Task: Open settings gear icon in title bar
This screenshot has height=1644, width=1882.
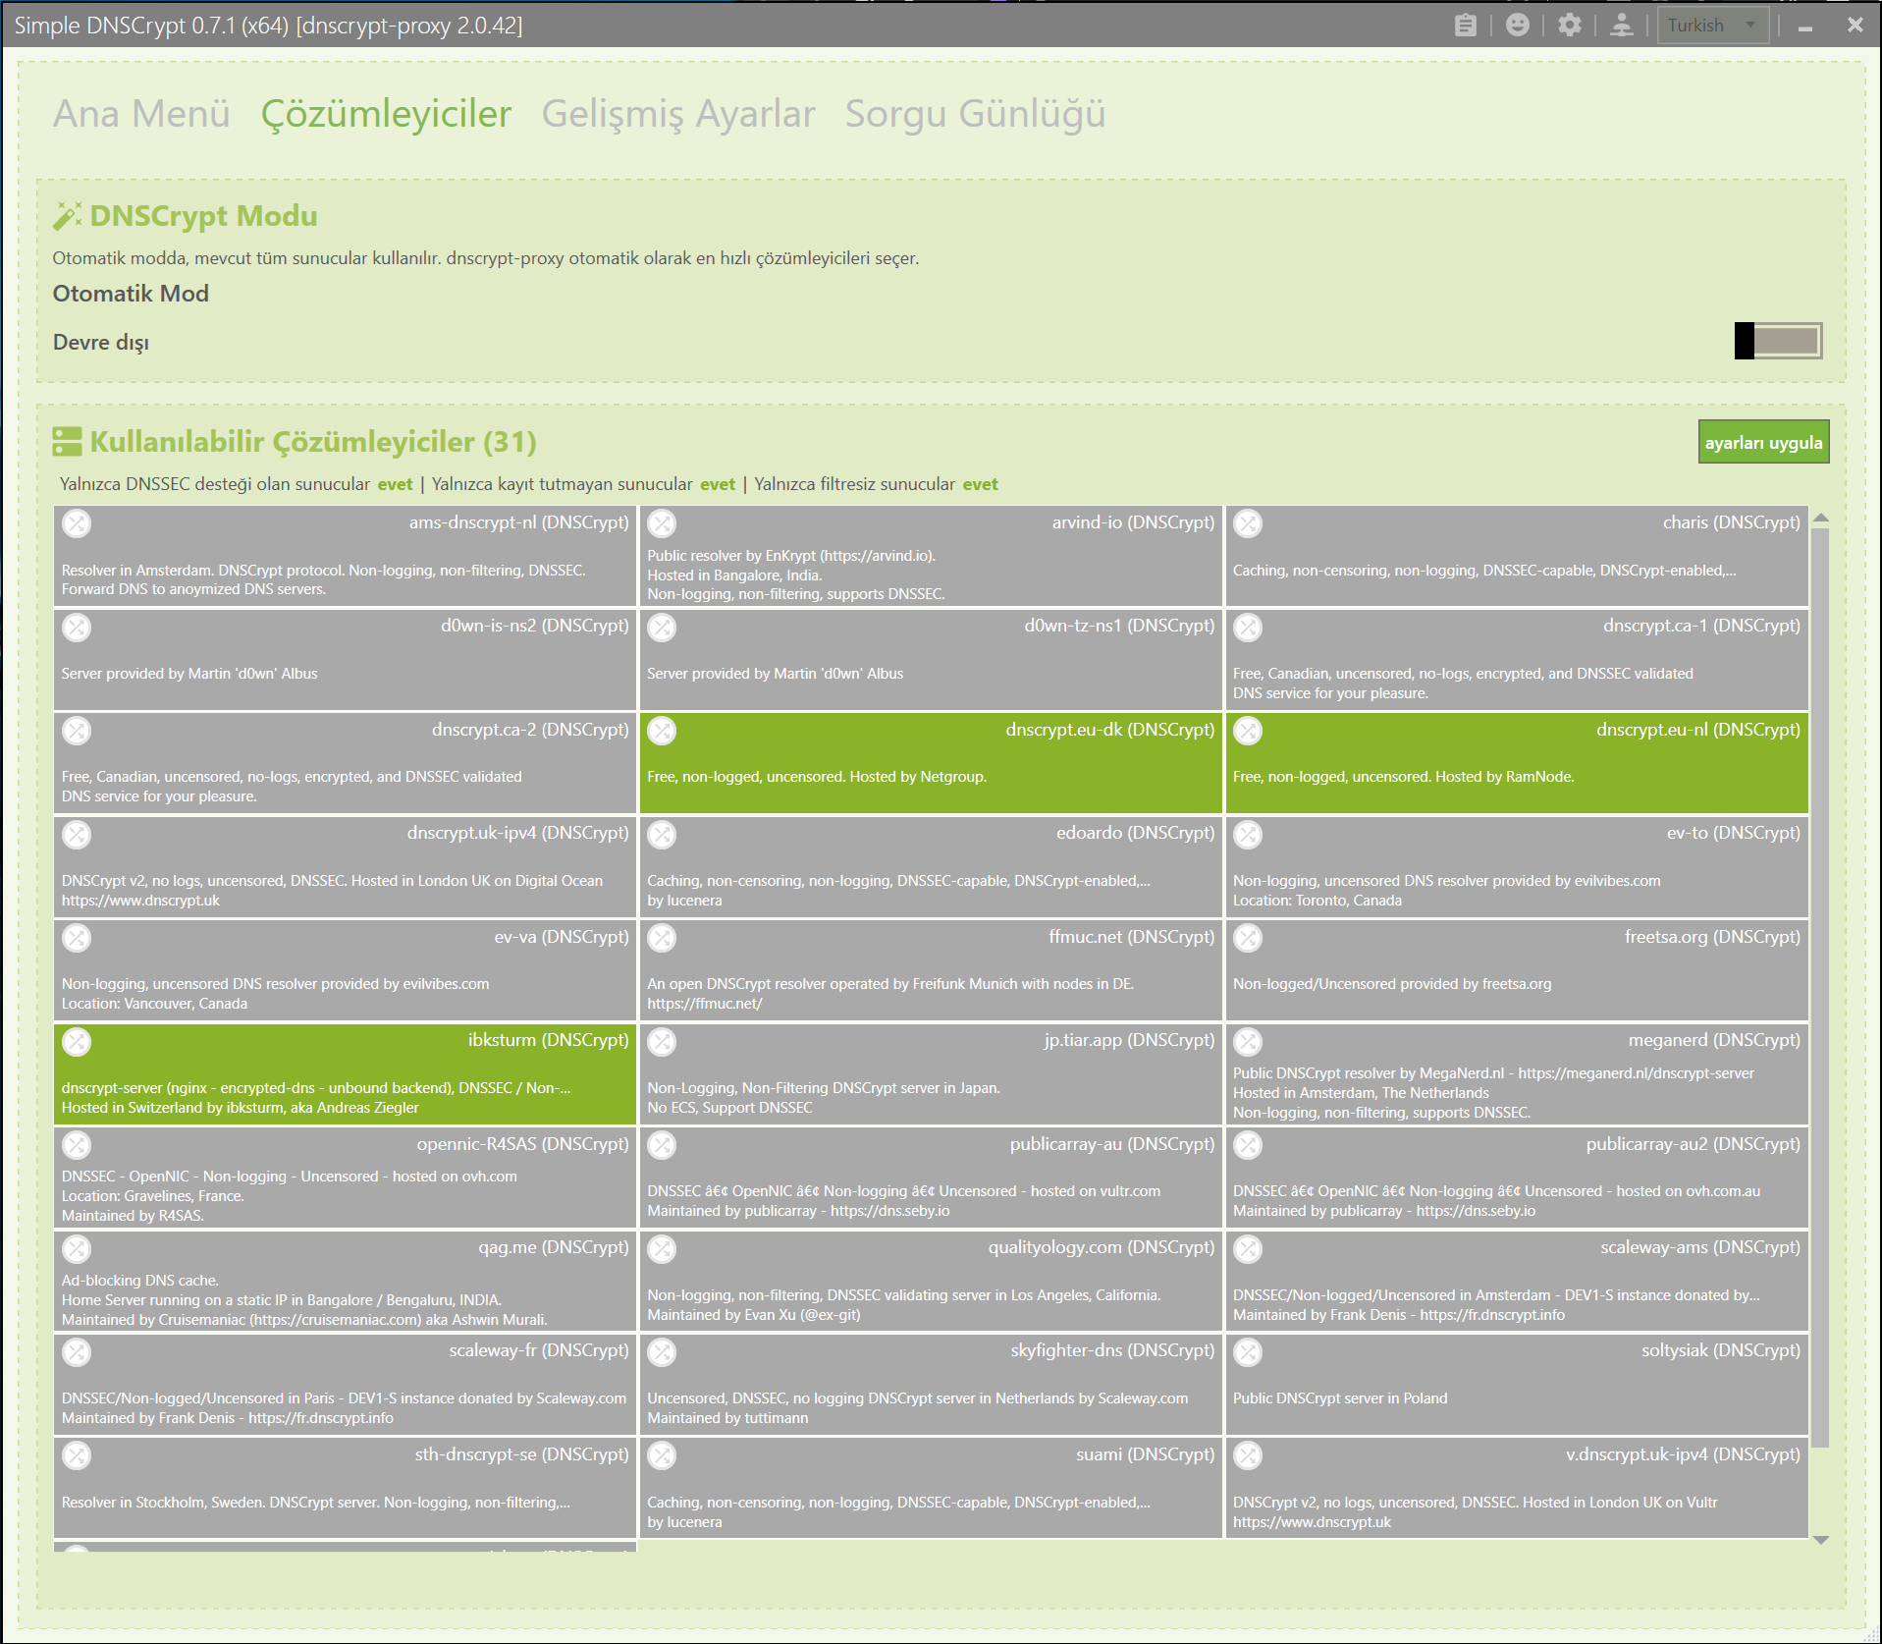Action: click(x=1570, y=25)
